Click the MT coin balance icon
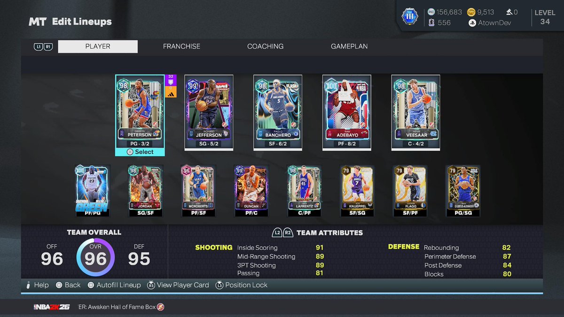Screen dimensions: 564x317 (x=431, y=12)
